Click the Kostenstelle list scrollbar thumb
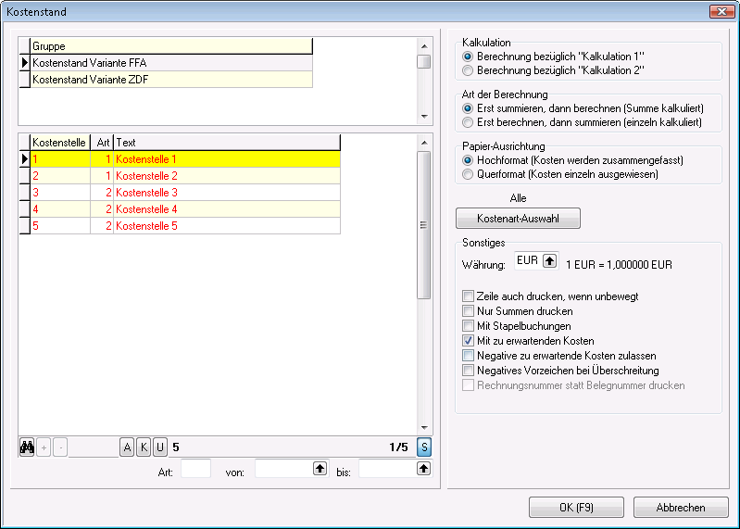Viewport: 740px width, 529px height. pyautogui.click(x=424, y=225)
